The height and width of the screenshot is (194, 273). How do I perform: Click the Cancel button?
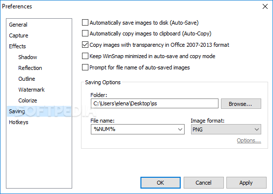tap(204, 183)
